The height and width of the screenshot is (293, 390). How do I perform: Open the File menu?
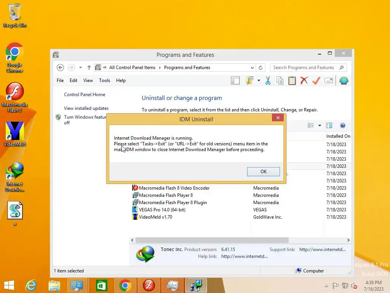pos(60,80)
